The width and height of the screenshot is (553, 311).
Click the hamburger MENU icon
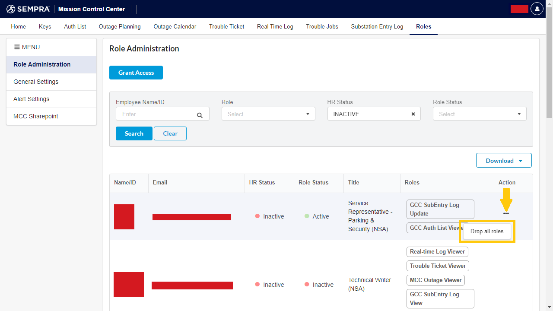pyautogui.click(x=17, y=47)
